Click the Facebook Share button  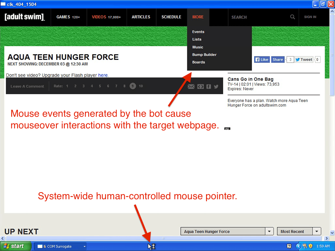click(x=278, y=60)
